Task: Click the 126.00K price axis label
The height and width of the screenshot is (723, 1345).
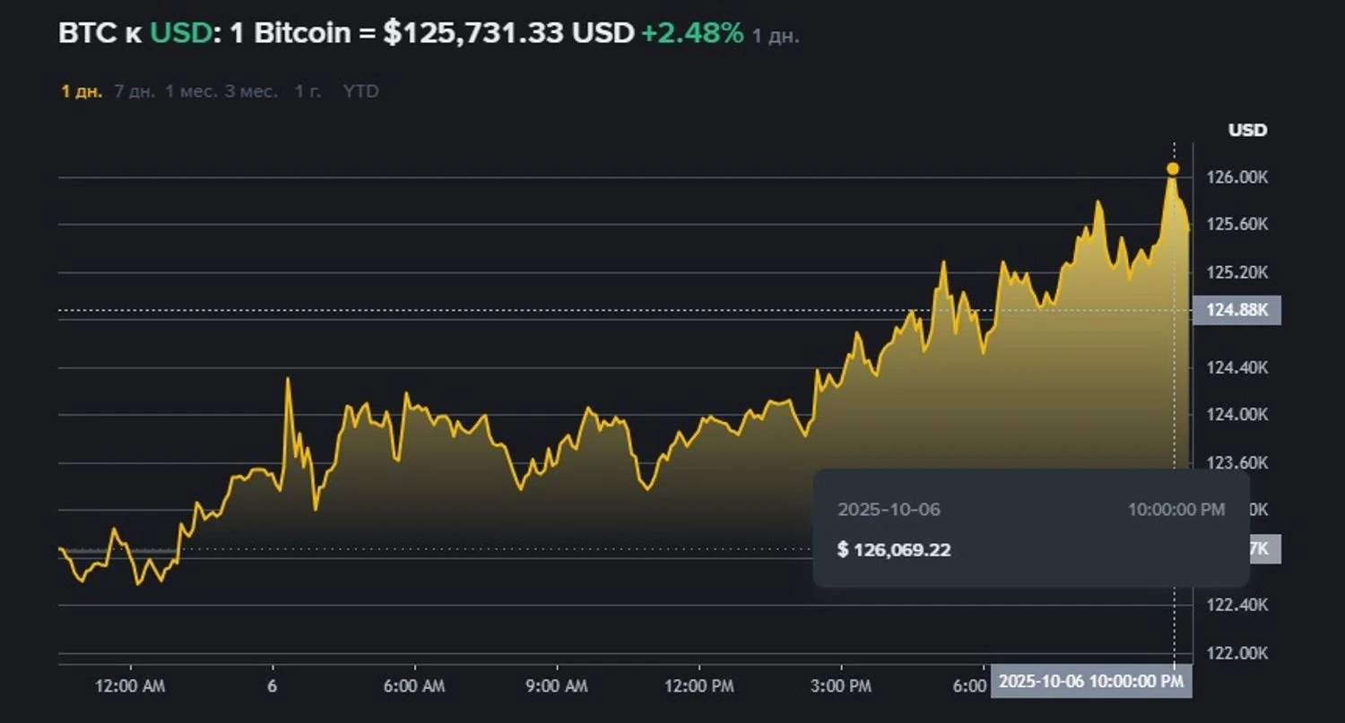Action: tap(1237, 177)
